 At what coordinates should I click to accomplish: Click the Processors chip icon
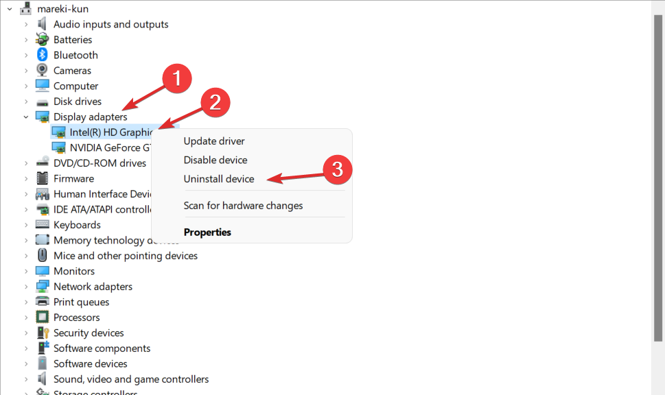coord(43,318)
